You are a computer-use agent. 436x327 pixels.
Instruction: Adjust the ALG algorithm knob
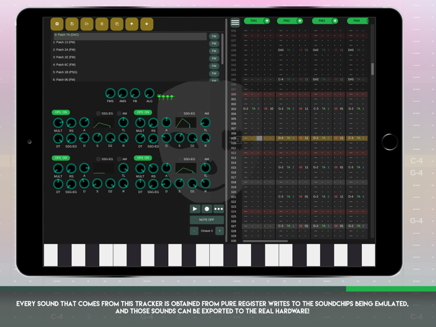[149, 93]
